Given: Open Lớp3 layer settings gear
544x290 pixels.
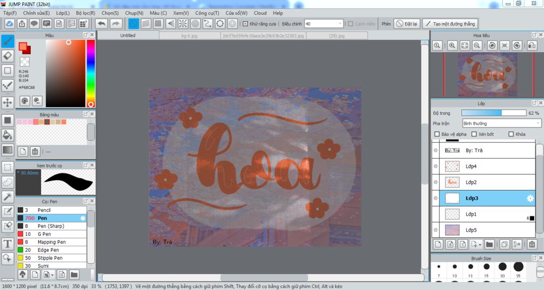Looking at the screenshot, I should [530, 198].
